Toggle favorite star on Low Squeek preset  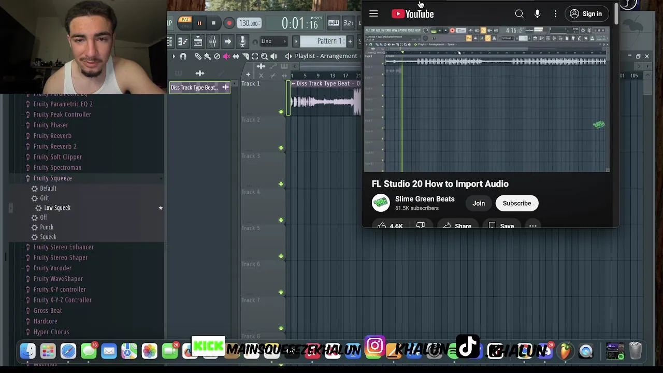point(161,208)
